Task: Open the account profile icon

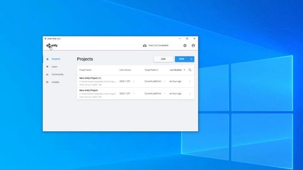Action: coord(193,45)
